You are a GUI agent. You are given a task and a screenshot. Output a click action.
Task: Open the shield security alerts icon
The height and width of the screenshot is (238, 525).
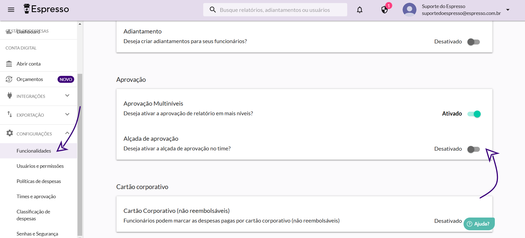pos(384,10)
